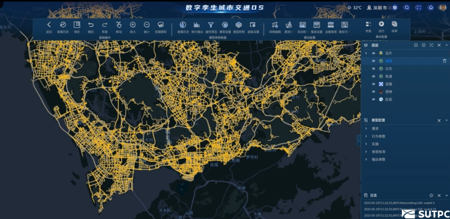Screen dimensions: 450x219
Task: Open the 属性筛选 filter funnel icon
Action: pos(211,25)
